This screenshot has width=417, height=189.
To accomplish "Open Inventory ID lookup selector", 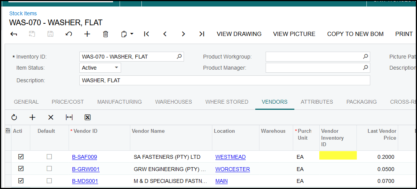I will (x=179, y=57).
